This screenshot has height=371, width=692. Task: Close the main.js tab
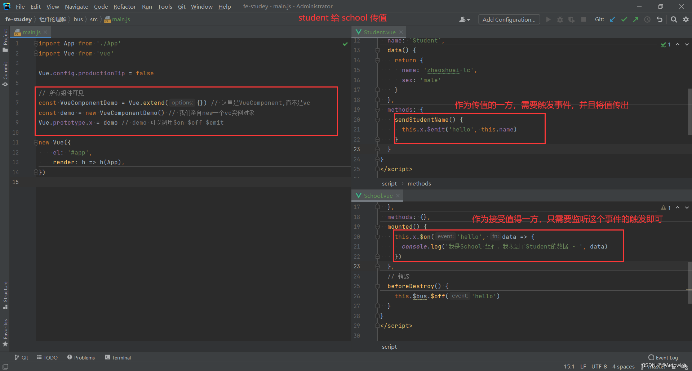pos(45,32)
